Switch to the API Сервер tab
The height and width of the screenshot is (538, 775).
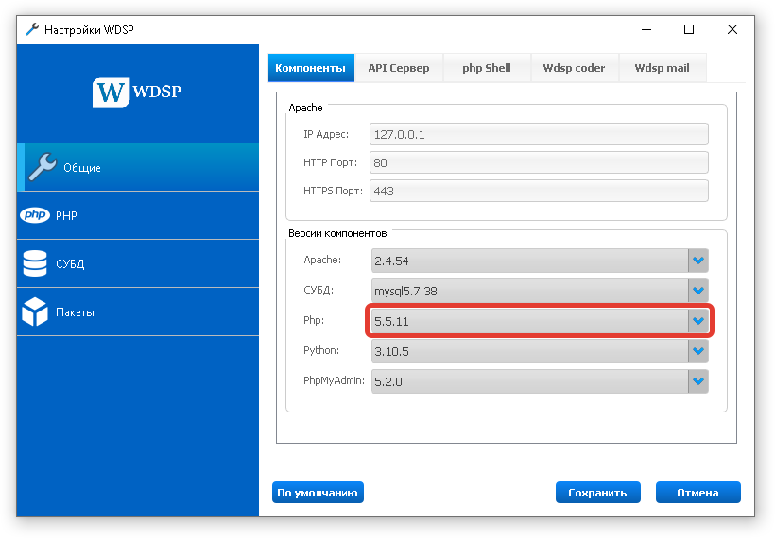(399, 68)
